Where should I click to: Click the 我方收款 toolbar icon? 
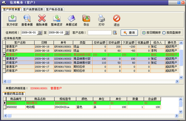coord(12,18)
